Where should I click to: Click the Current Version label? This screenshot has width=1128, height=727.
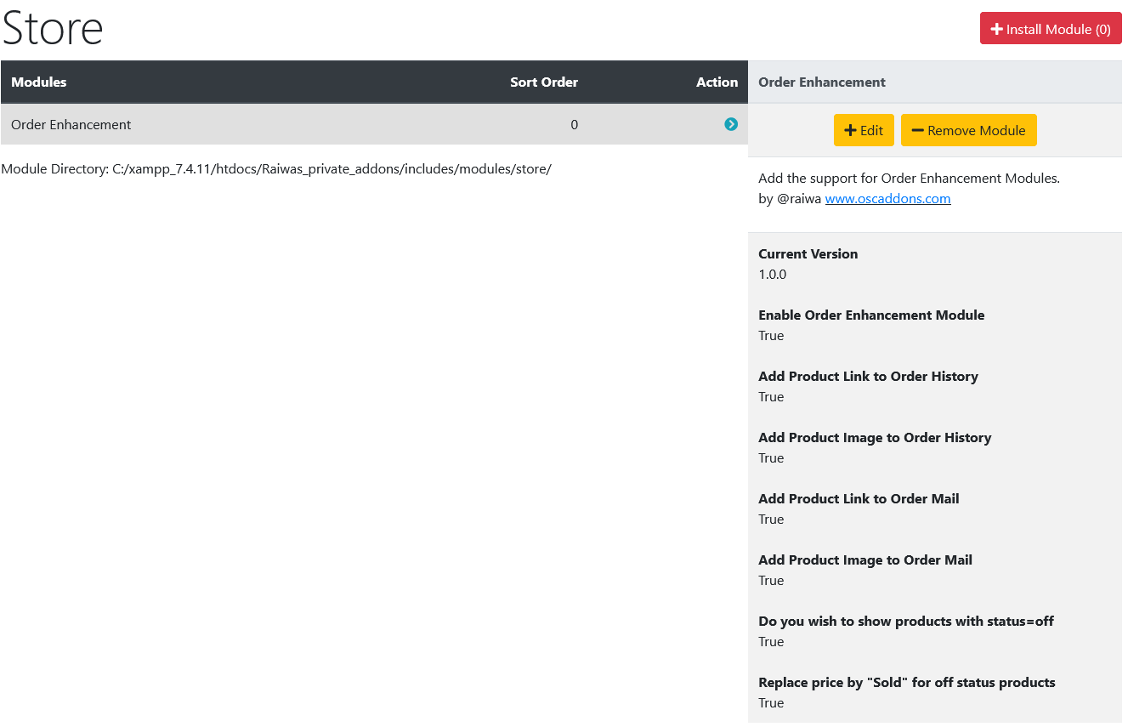pos(808,254)
